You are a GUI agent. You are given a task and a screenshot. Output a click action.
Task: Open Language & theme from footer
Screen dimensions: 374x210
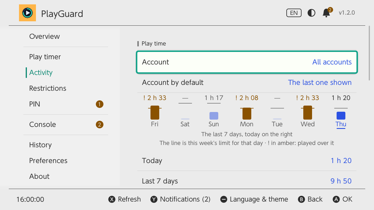pos(254,199)
